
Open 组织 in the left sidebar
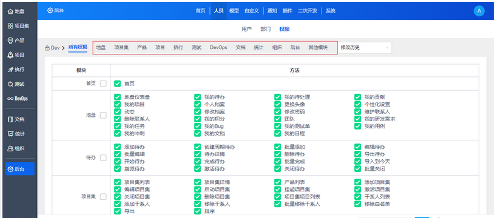coord(16,148)
